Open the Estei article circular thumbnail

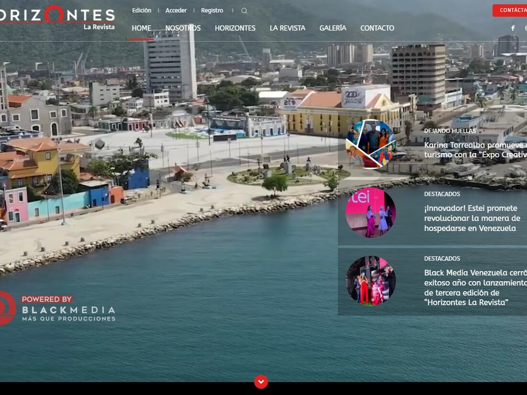(370, 212)
